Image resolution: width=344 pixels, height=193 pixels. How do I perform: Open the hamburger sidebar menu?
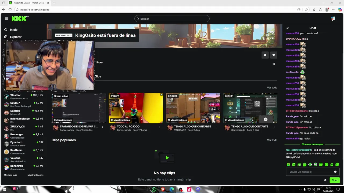tap(6, 18)
